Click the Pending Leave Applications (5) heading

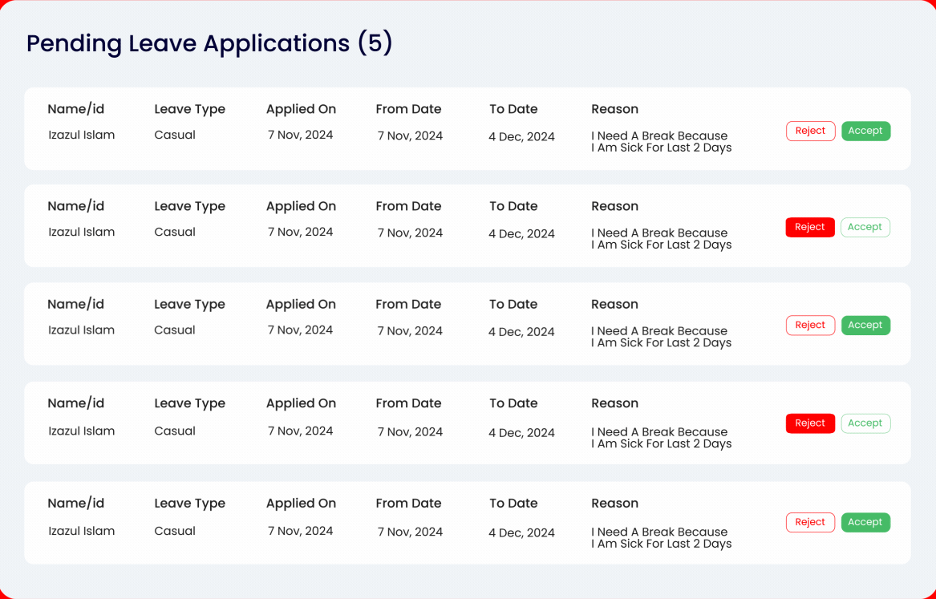(x=209, y=43)
